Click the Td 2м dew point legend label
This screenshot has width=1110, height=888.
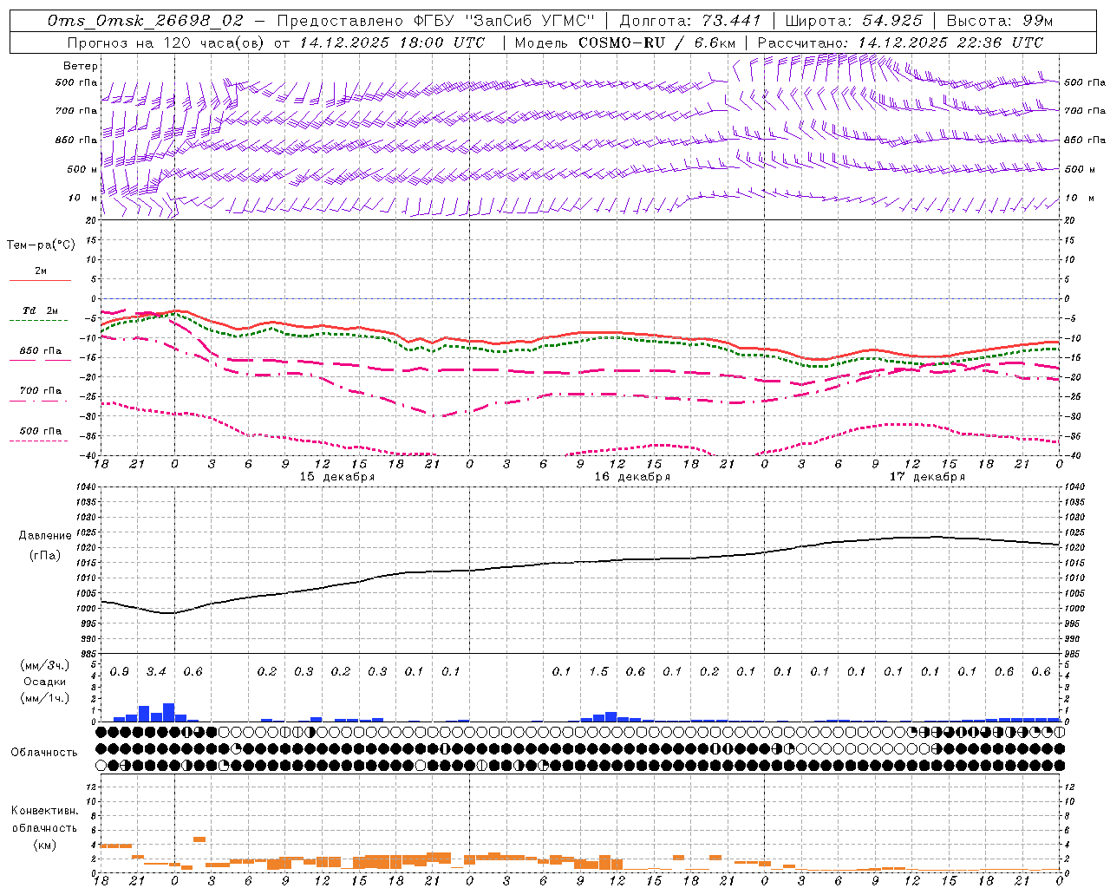pyautogui.click(x=41, y=310)
